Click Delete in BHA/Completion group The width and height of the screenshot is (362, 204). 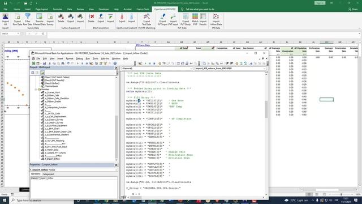coord(91,18)
